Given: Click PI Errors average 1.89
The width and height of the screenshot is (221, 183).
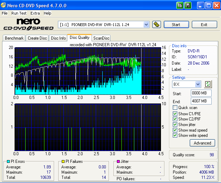Looking at the screenshot, I should pyautogui.click(x=47, y=167).
